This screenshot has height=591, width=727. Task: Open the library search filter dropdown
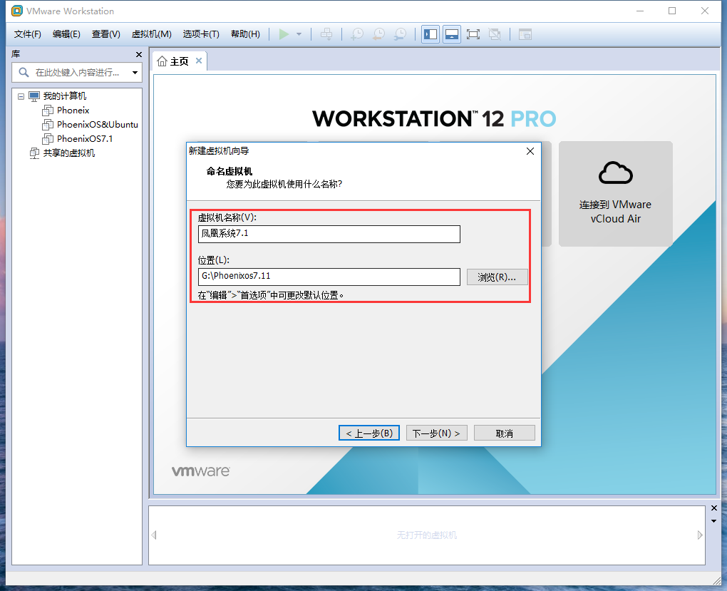point(135,73)
